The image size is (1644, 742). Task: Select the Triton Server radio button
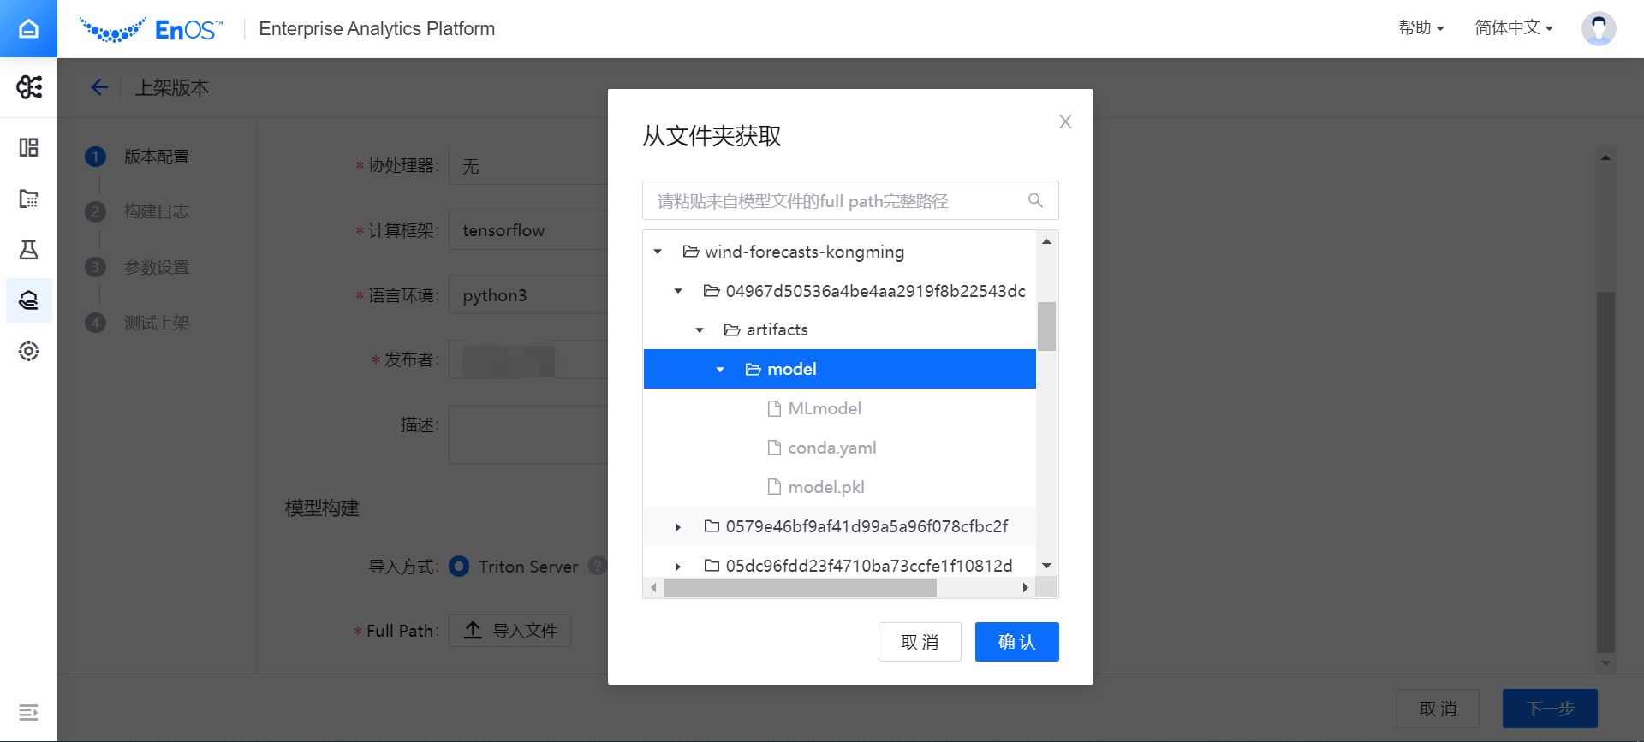tap(459, 567)
